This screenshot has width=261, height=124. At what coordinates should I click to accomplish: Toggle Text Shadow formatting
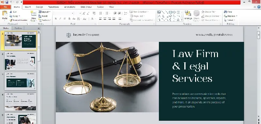(x=69, y=19)
